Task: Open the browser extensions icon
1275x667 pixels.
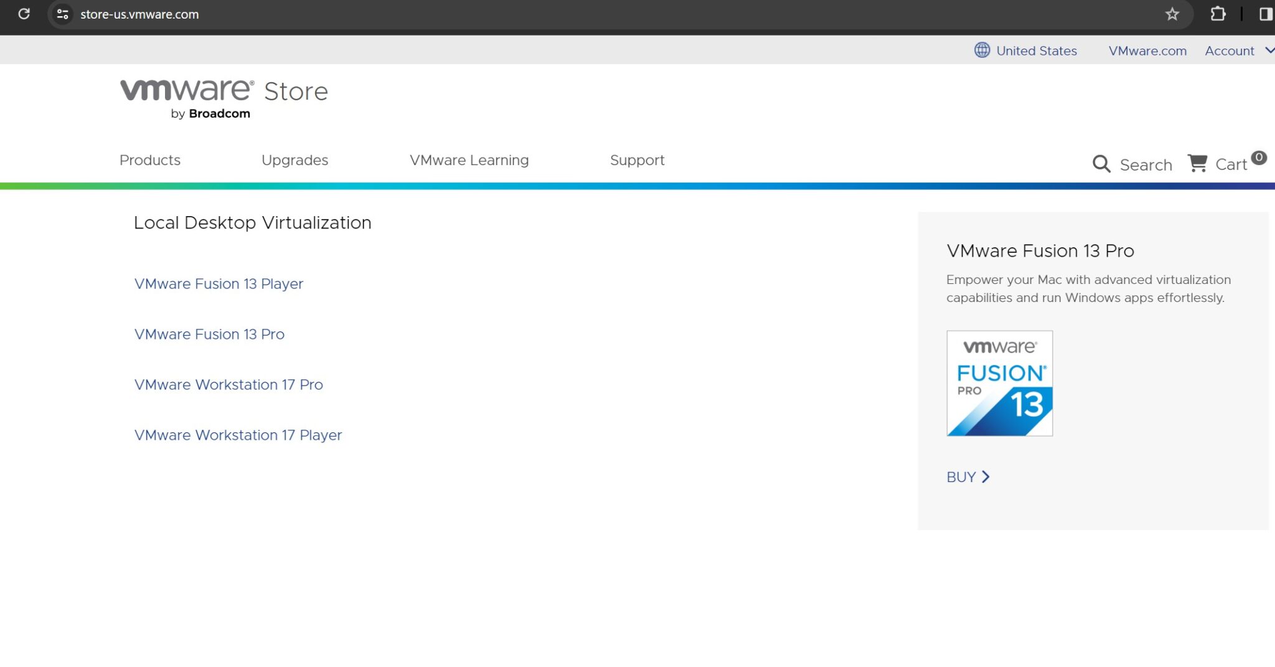Action: tap(1219, 14)
